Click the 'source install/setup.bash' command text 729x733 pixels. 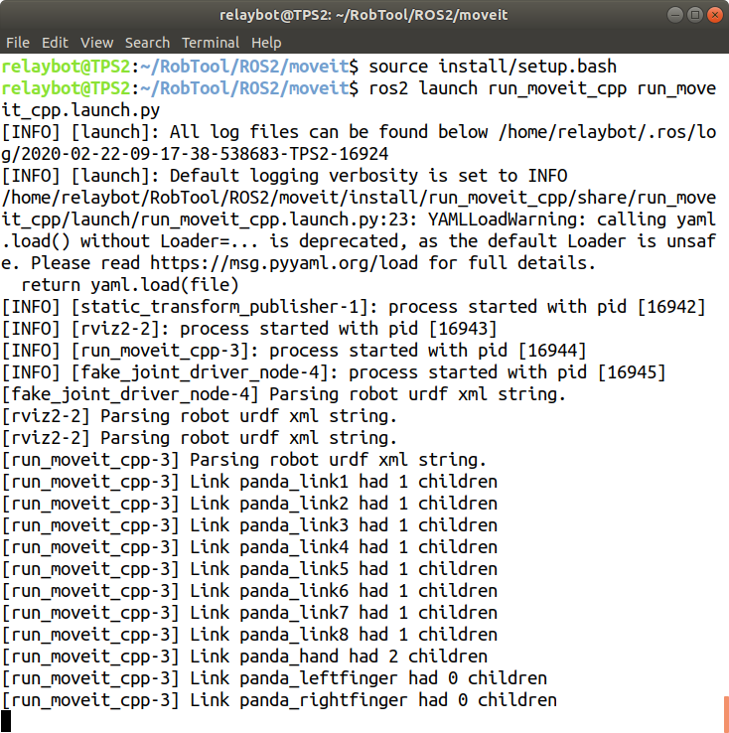tap(493, 67)
